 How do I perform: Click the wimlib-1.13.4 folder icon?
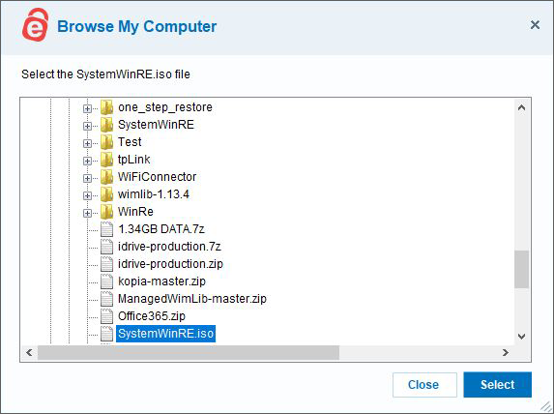[x=106, y=194]
